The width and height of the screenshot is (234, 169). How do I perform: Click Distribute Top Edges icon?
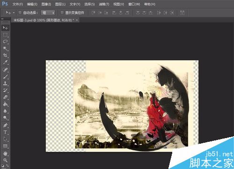[x=138, y=13]
